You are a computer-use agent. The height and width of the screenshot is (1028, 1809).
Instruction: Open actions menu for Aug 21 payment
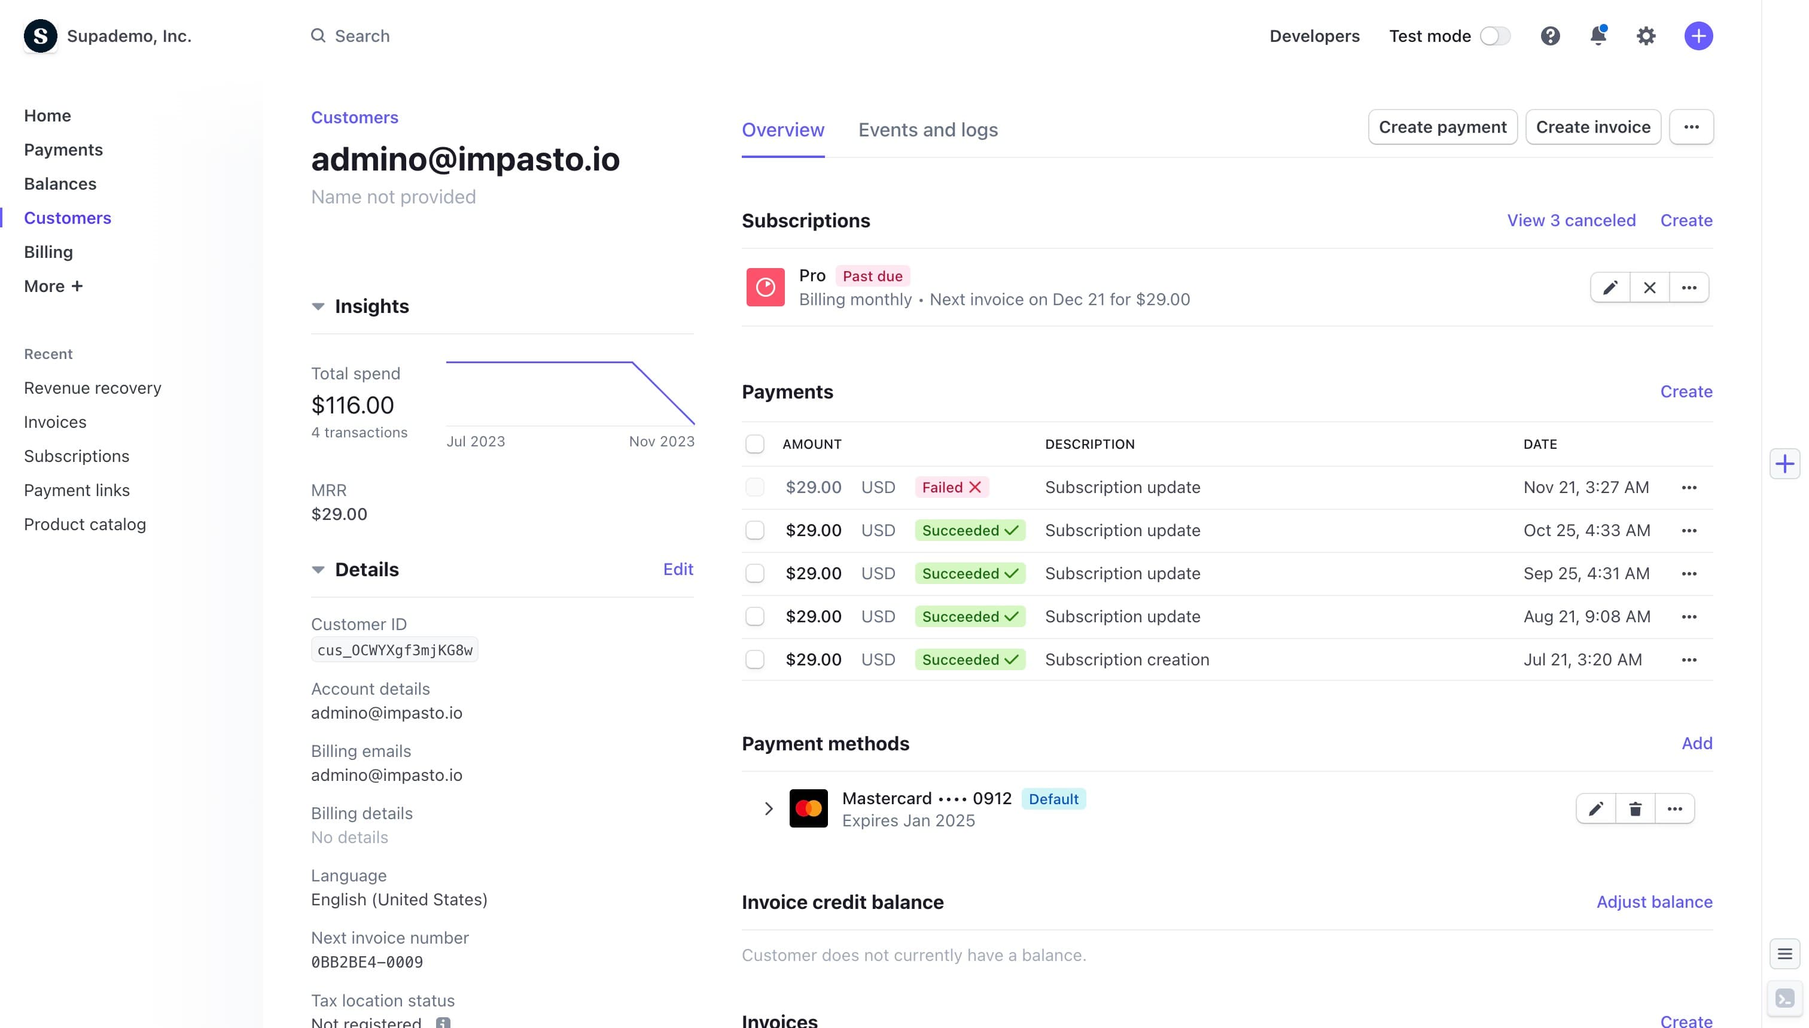(x=1689, y=616)
